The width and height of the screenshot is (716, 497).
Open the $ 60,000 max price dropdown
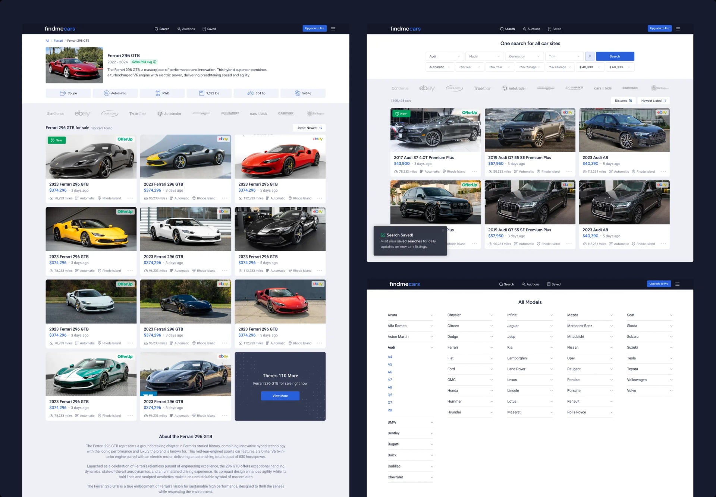tap(619, 67)
